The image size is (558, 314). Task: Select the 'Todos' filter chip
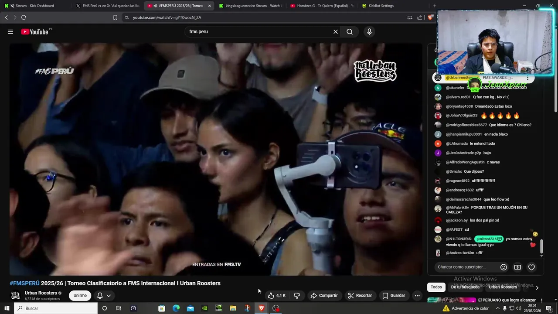pyautogui.click(x=436, y=287)
